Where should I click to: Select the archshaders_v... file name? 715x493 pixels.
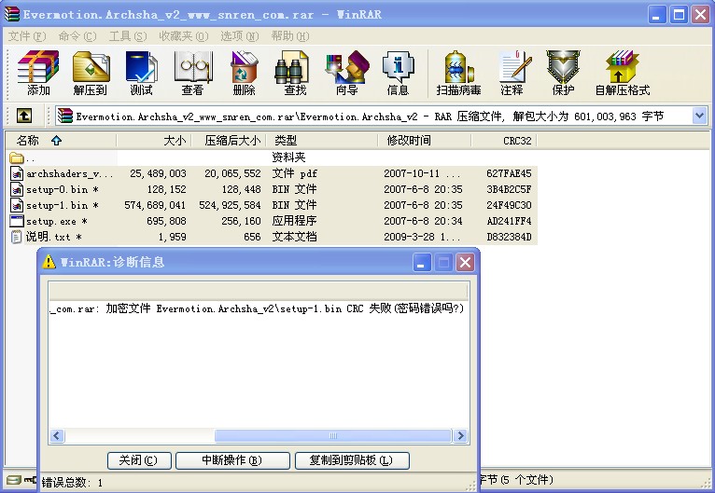pos(69,173)
